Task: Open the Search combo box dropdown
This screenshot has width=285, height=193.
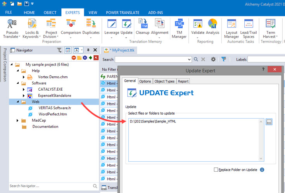Action: click(189, 59)
